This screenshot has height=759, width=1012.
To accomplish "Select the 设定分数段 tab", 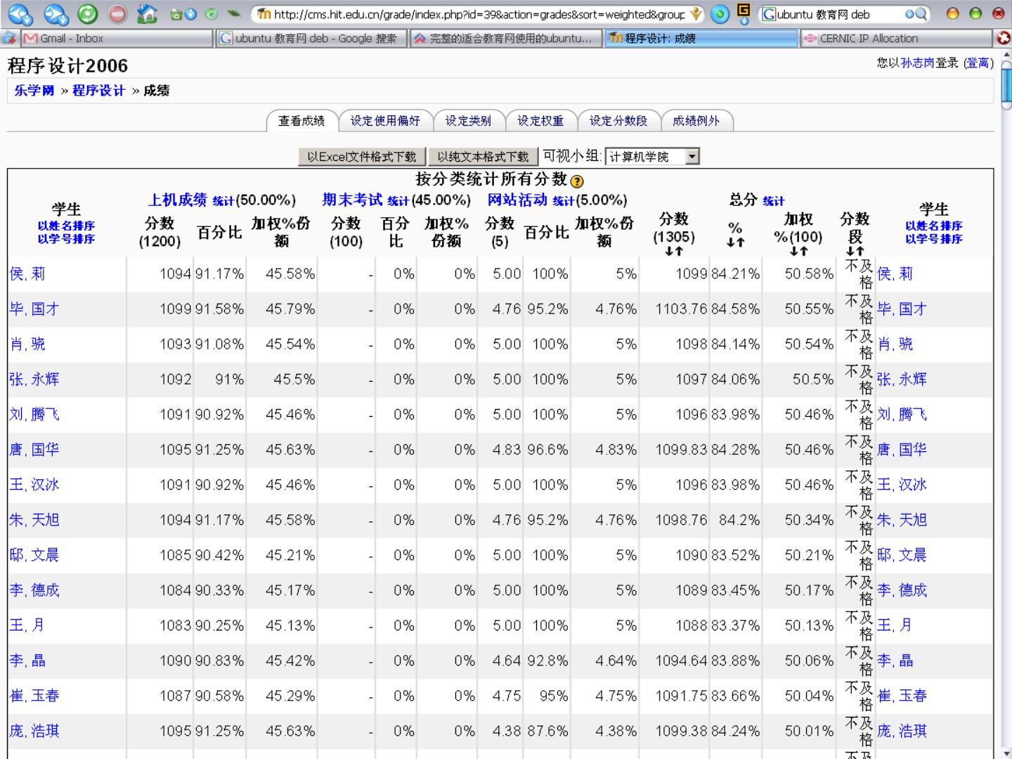I will tap(618, 121).
